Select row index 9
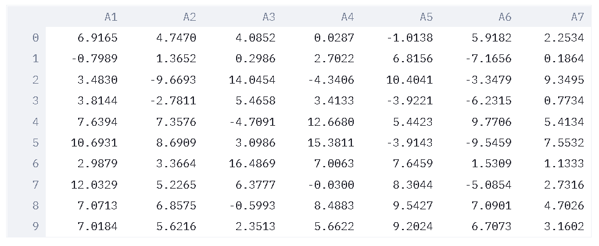The width and height of the screenshot is (599, 246). coord(35,226)
